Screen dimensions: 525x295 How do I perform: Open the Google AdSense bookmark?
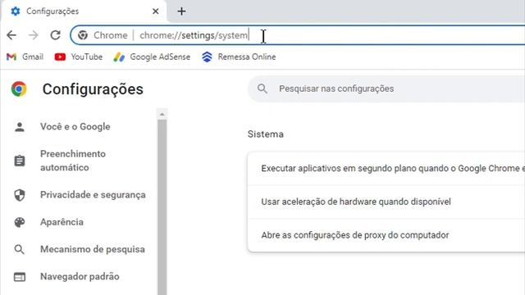152,57
